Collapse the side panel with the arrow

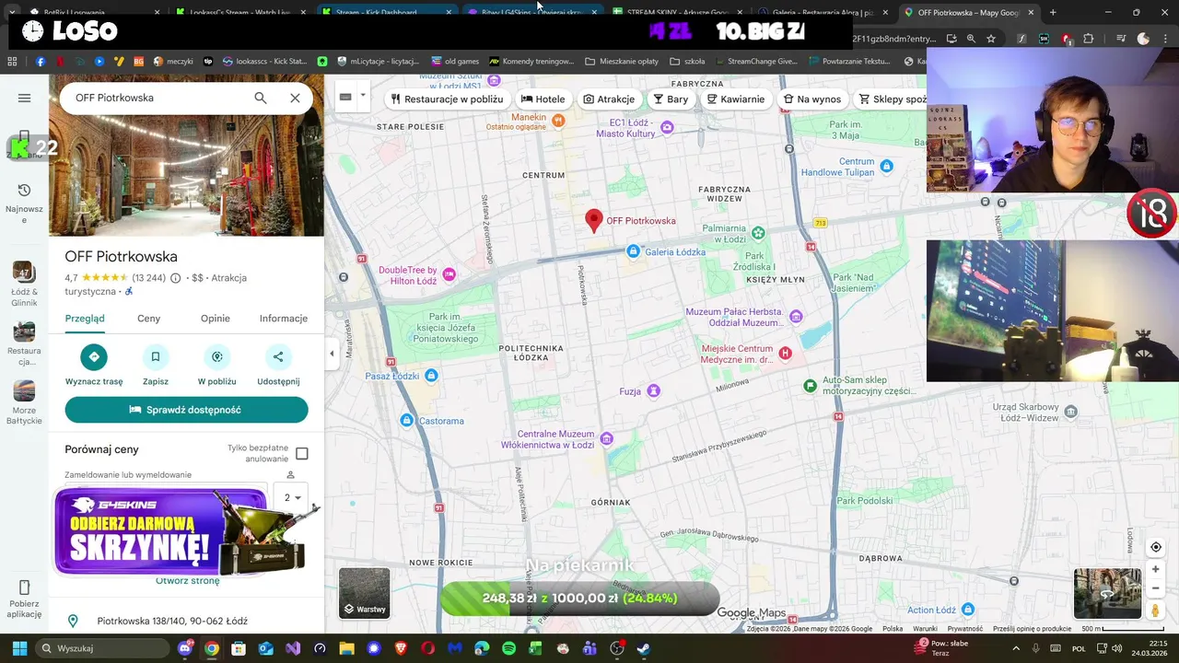pos(332,354)
